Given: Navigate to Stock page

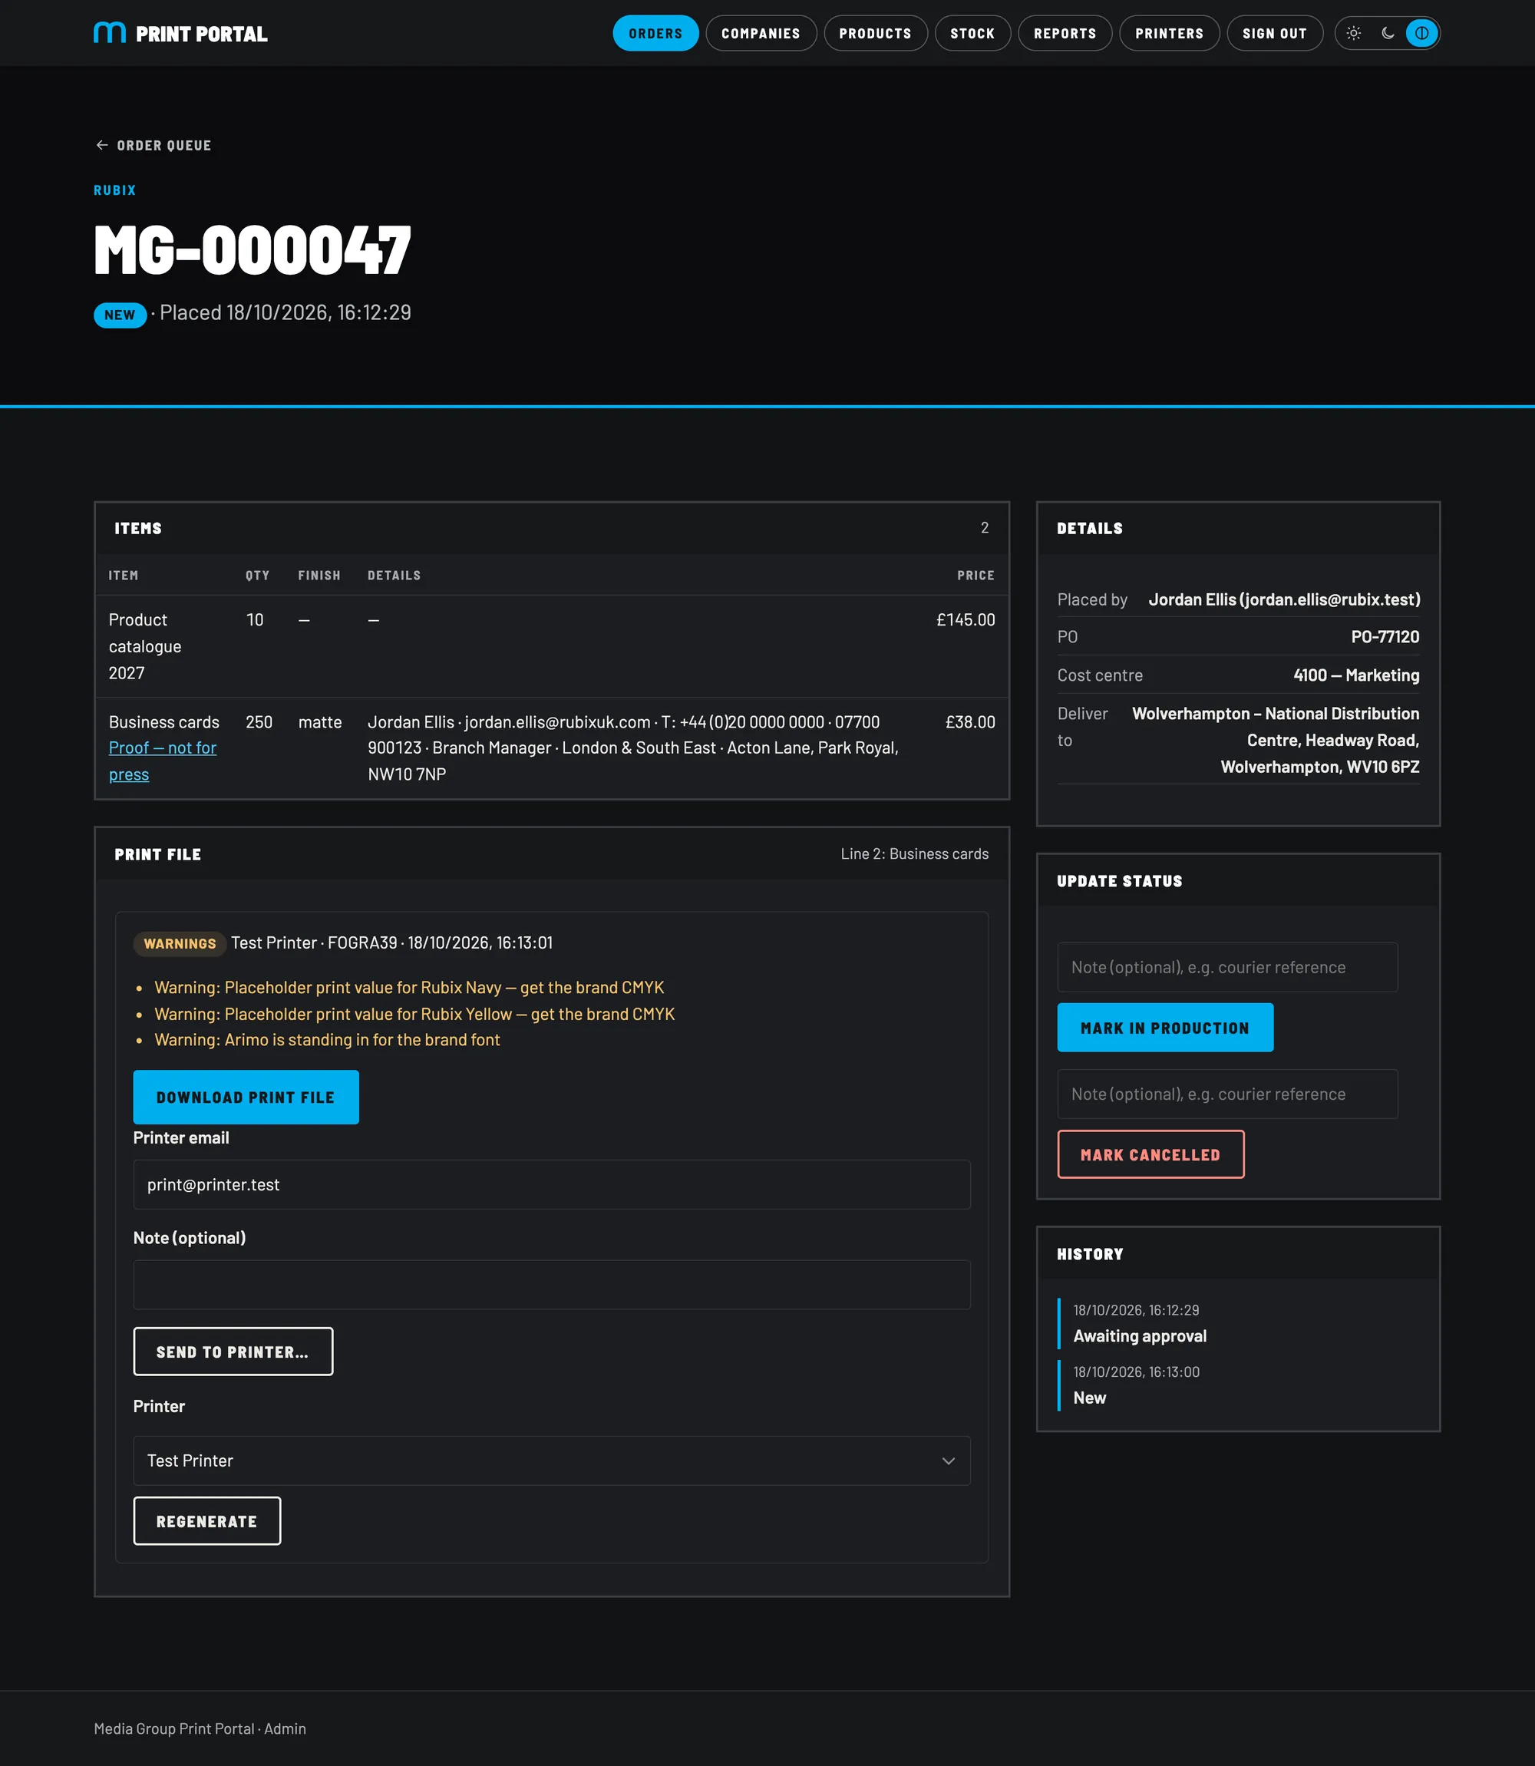Looking at the screenshot, I should click(972, 34).
